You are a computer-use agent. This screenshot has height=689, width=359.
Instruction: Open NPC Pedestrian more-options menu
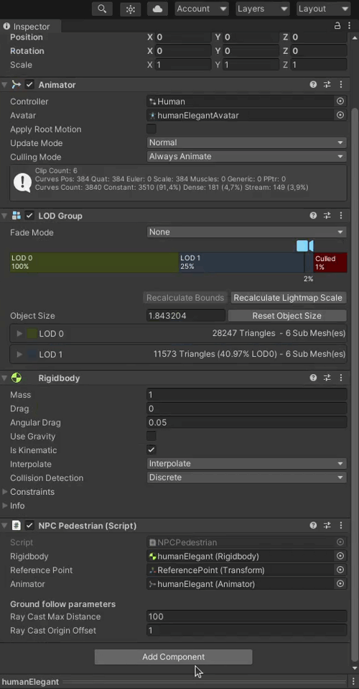(x=341, y=525)
